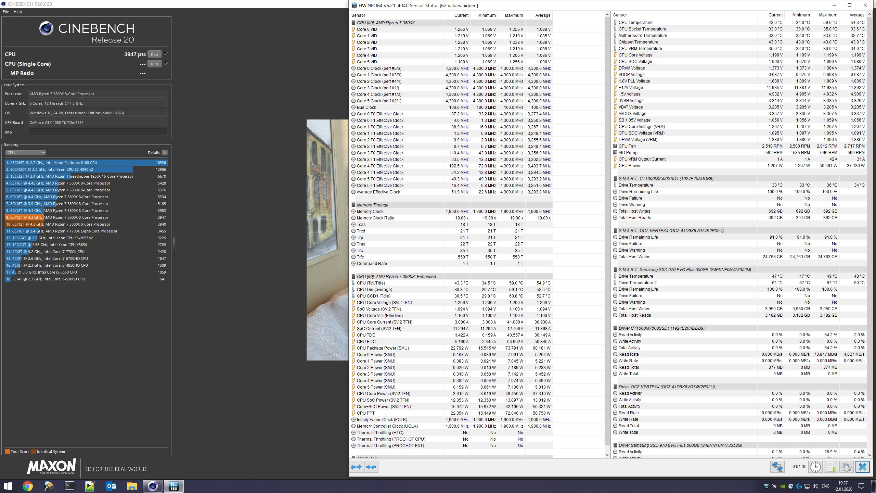Toggle the checkbox next to the CPU Run button
This screenshot has height=493, width=876.
pyautogui.click(x=166, y=54)
